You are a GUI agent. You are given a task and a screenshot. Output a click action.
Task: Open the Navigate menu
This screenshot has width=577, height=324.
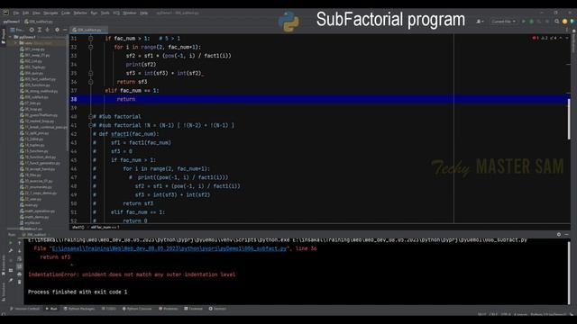50,13
